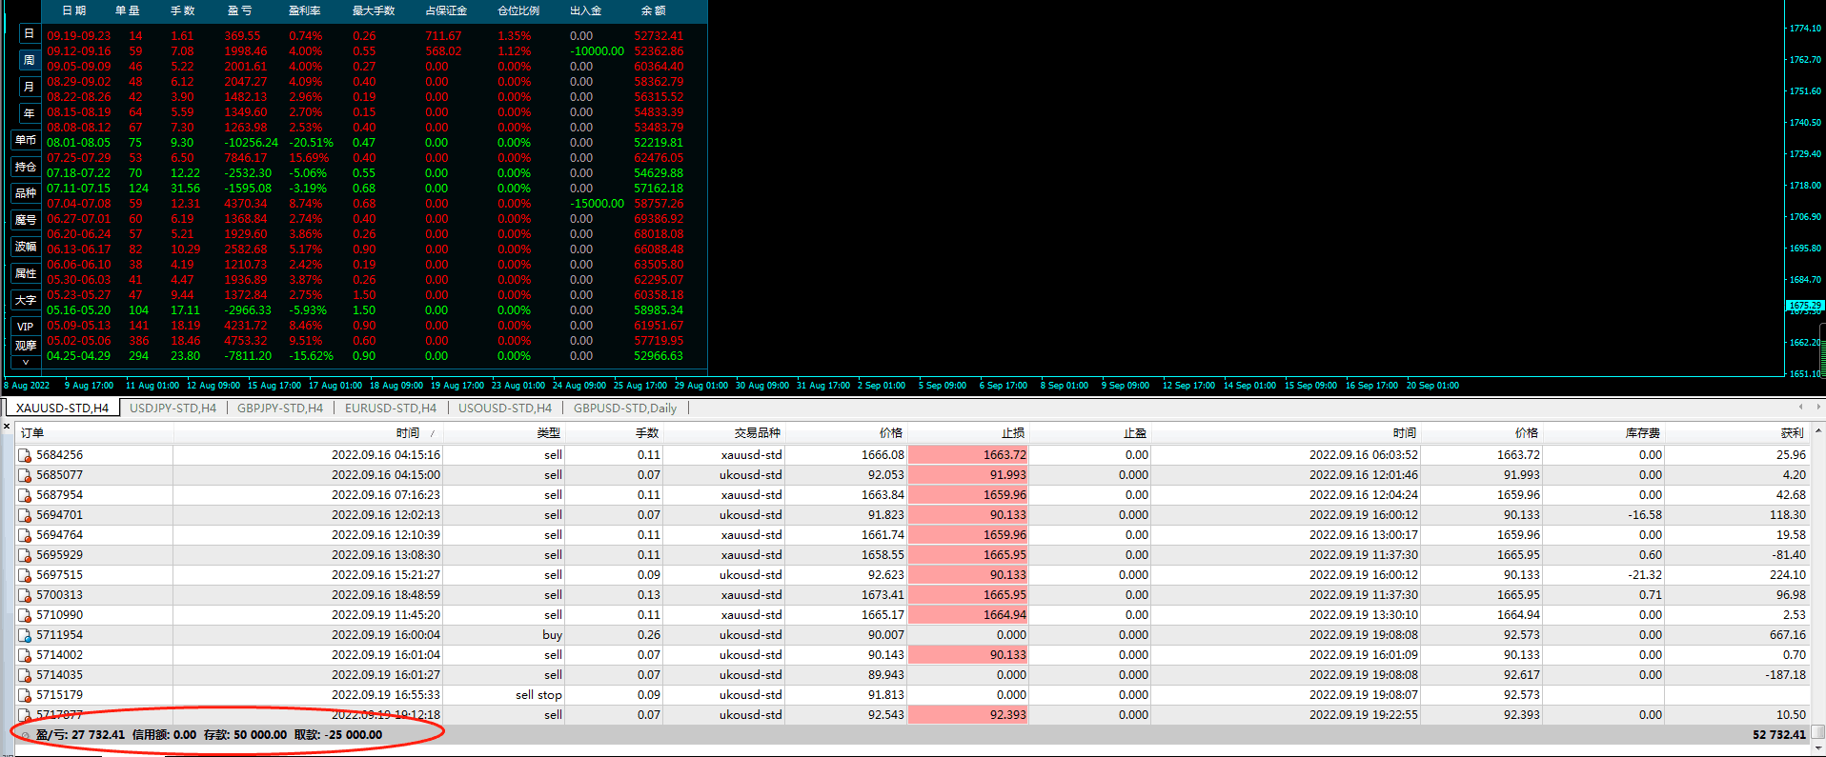Click the order icon beside order 5700313
Image resolution: width=1826 pixels, height=757 pixels.
click(25, 595)
